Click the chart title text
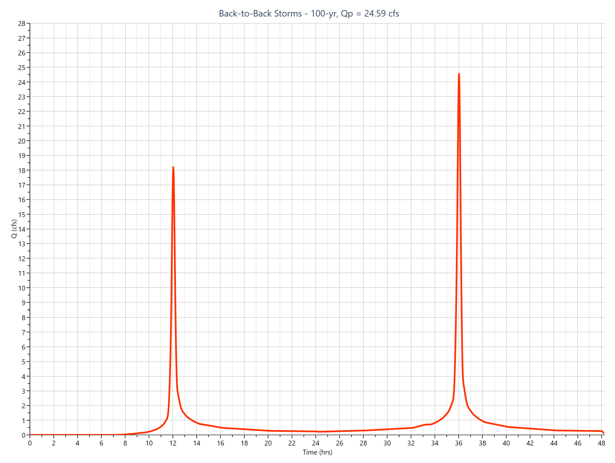615x463 pixels. click(308, 14)
